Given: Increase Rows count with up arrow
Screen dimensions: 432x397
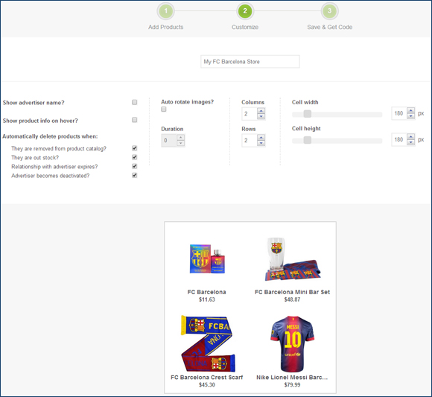Looking at the screenshot, I should point(261,138).
